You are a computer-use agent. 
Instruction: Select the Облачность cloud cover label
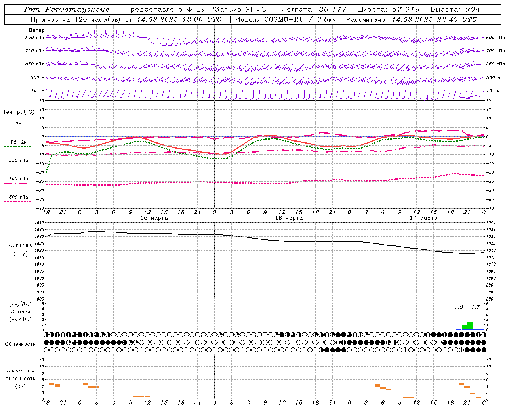[x=20, y=344]
